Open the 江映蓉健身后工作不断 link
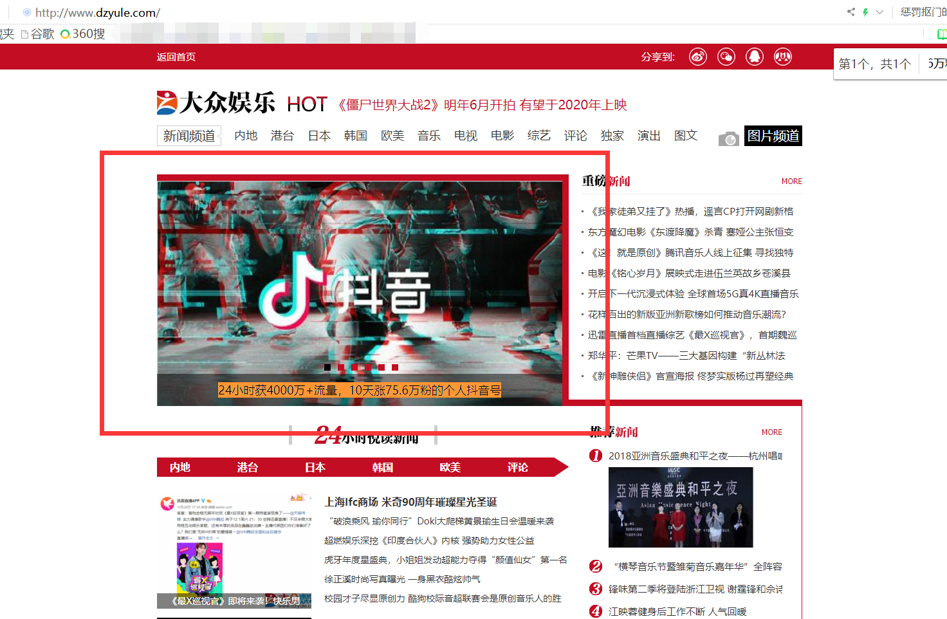 (x=677, y=611)
